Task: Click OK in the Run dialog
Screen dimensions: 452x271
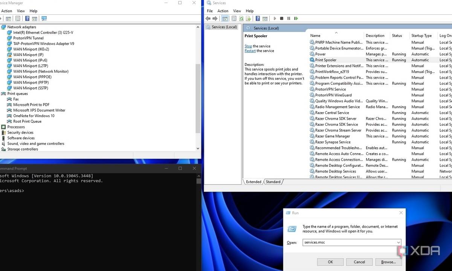Action: coord(330,262)
